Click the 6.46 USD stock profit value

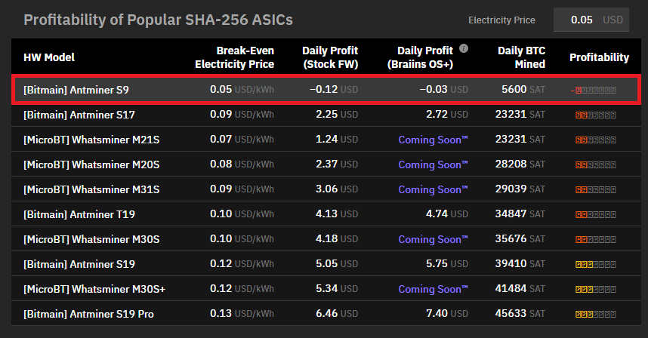click(x=337, y=314)
